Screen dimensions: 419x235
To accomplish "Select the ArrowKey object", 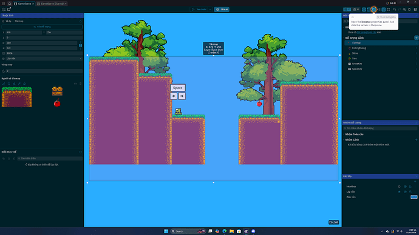I will coord(356,64).
